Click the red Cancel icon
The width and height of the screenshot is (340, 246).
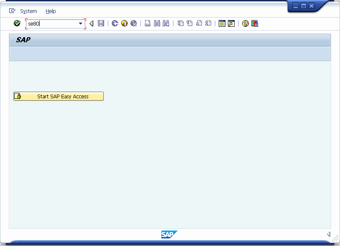click(134, 23)
